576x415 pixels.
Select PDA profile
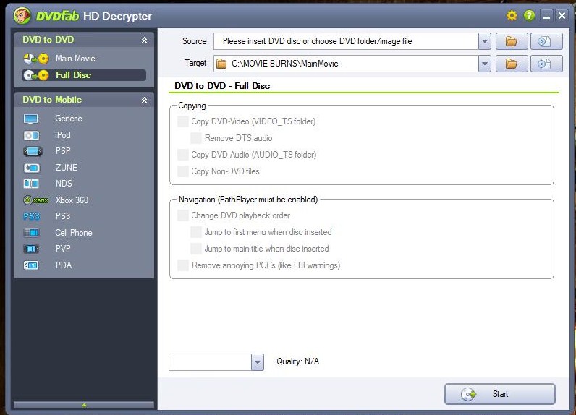tap(64, 265)
